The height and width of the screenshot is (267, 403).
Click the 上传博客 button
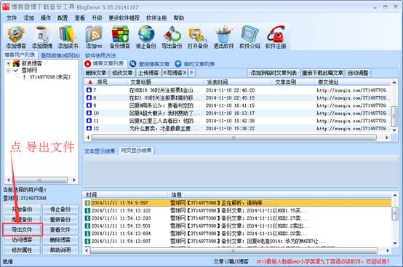148,73
